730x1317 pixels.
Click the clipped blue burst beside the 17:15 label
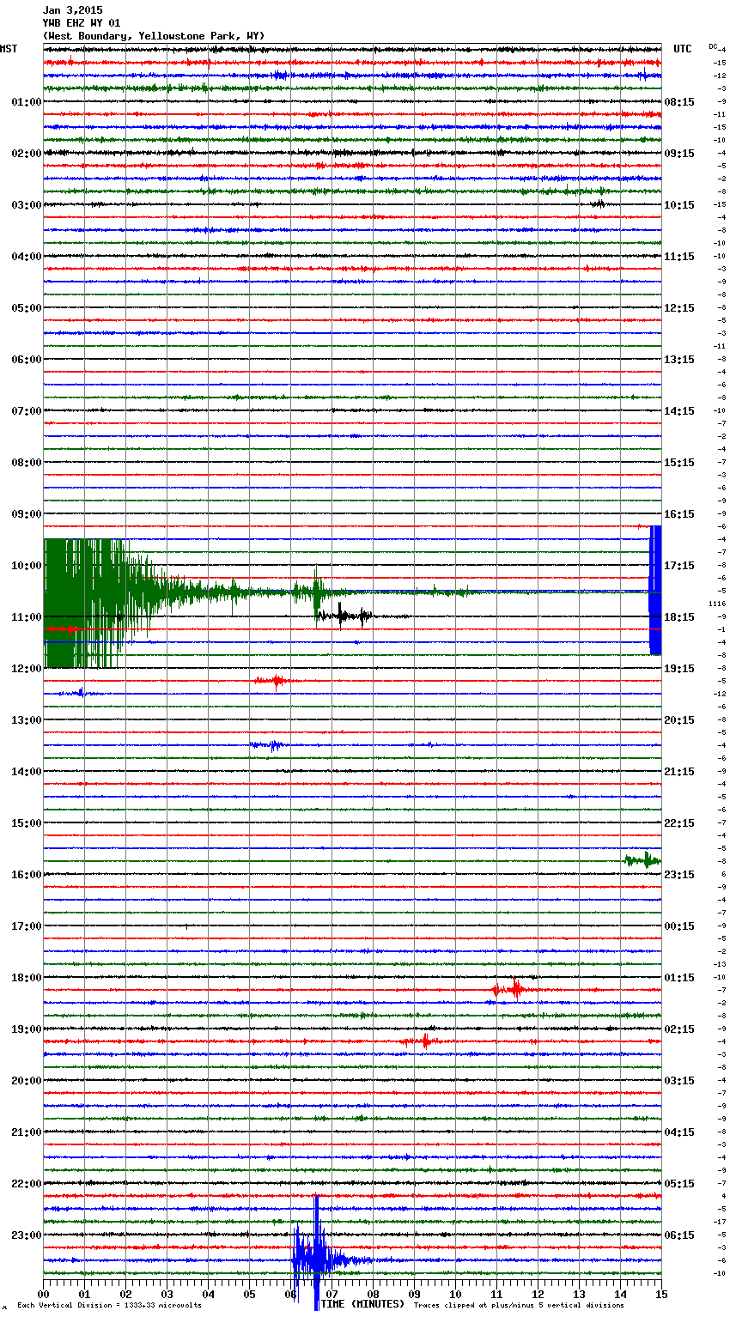pyautogui.click(x=655, y=590)
